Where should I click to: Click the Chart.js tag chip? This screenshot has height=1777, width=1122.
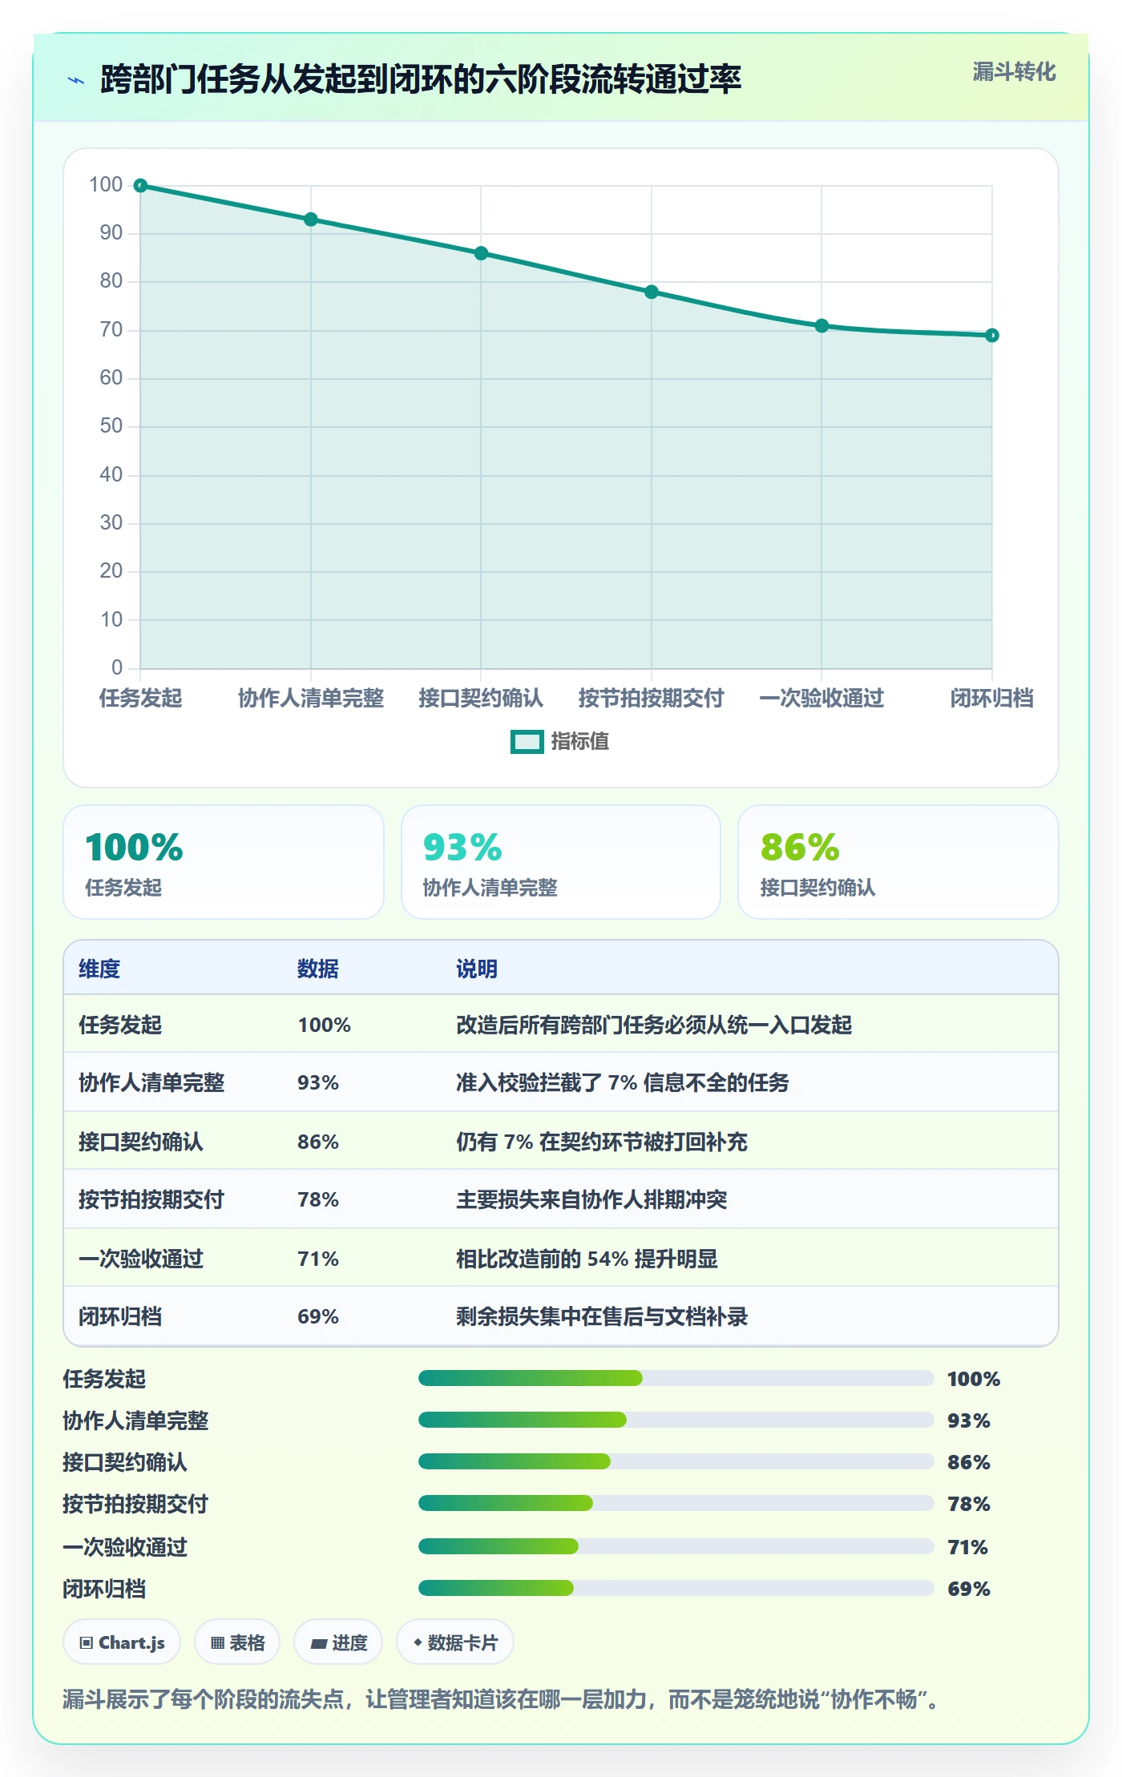[122, 1642]
